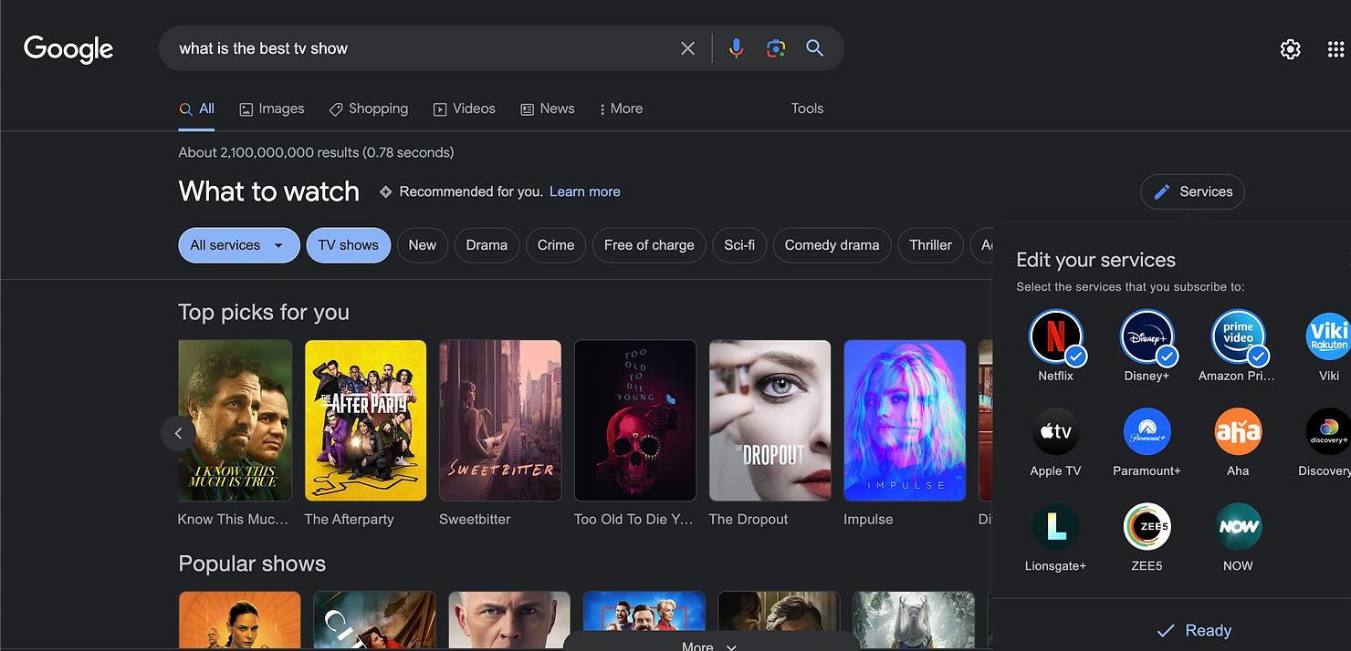
Task: Open the Impulse poster
Action: pyautogui.click(x=905, y=420)
